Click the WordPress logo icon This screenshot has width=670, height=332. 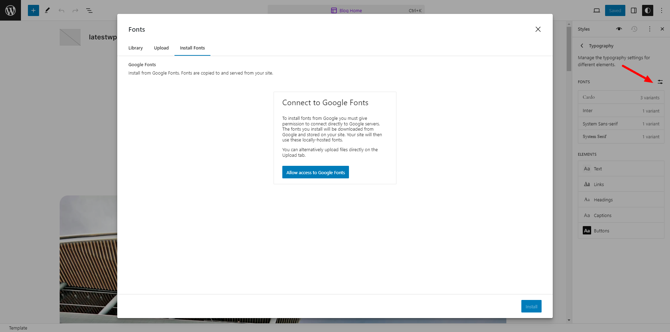click(x=10, y=10)
